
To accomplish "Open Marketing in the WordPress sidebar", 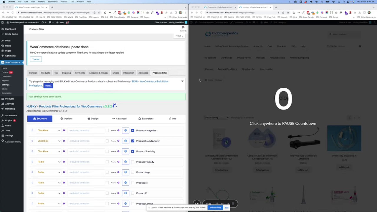I will [x=10, y=109].
